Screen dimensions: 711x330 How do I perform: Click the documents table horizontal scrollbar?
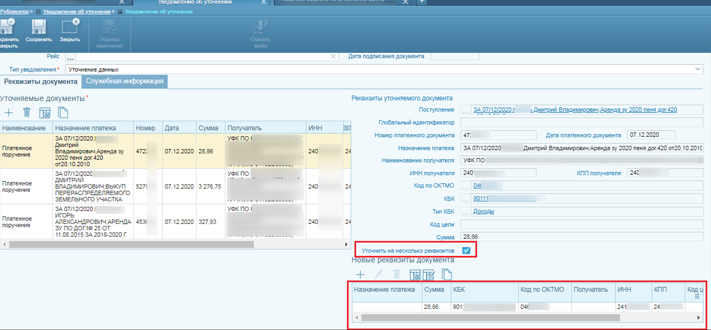(x=131, y=245)
